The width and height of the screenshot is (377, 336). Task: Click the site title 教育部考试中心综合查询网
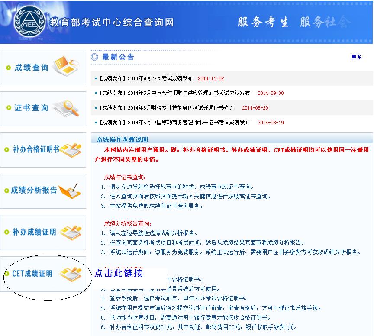(x=112, y=23)
